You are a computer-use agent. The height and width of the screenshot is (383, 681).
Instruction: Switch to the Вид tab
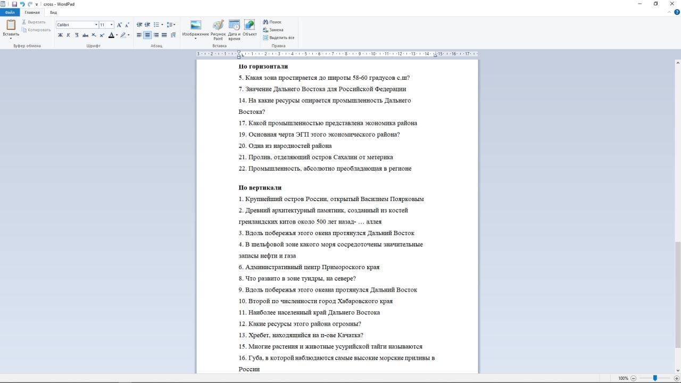click(53, 12)
